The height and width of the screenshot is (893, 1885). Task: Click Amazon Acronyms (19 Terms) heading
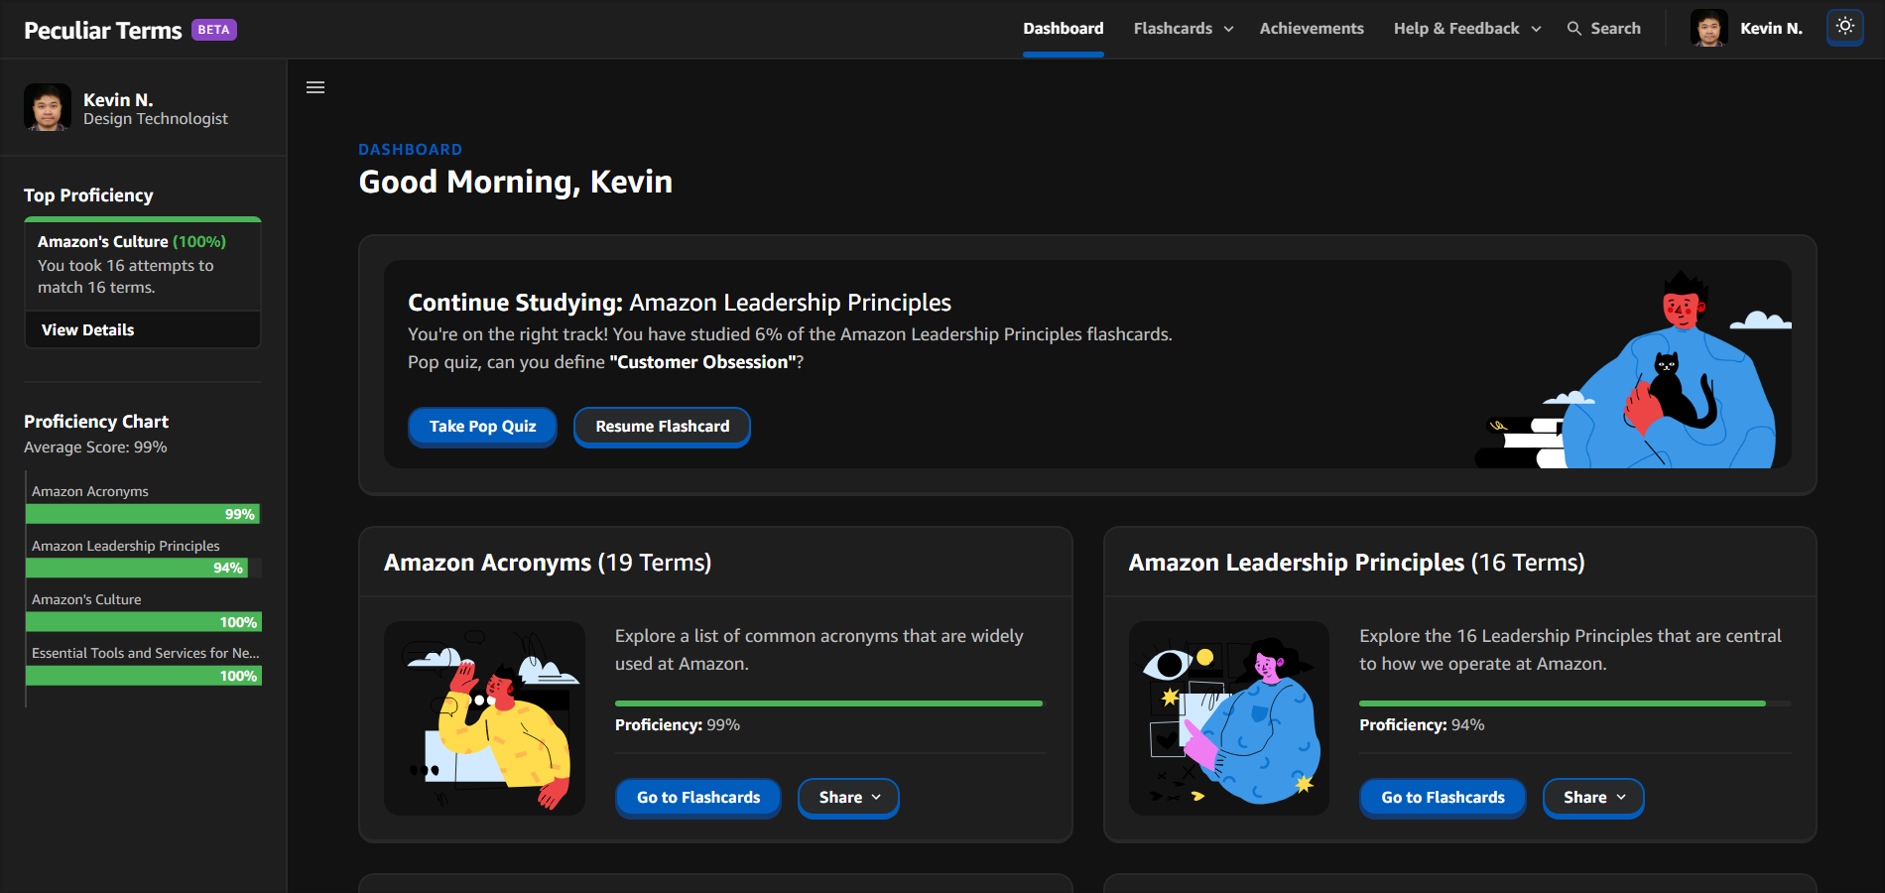(x=548, y=563)
